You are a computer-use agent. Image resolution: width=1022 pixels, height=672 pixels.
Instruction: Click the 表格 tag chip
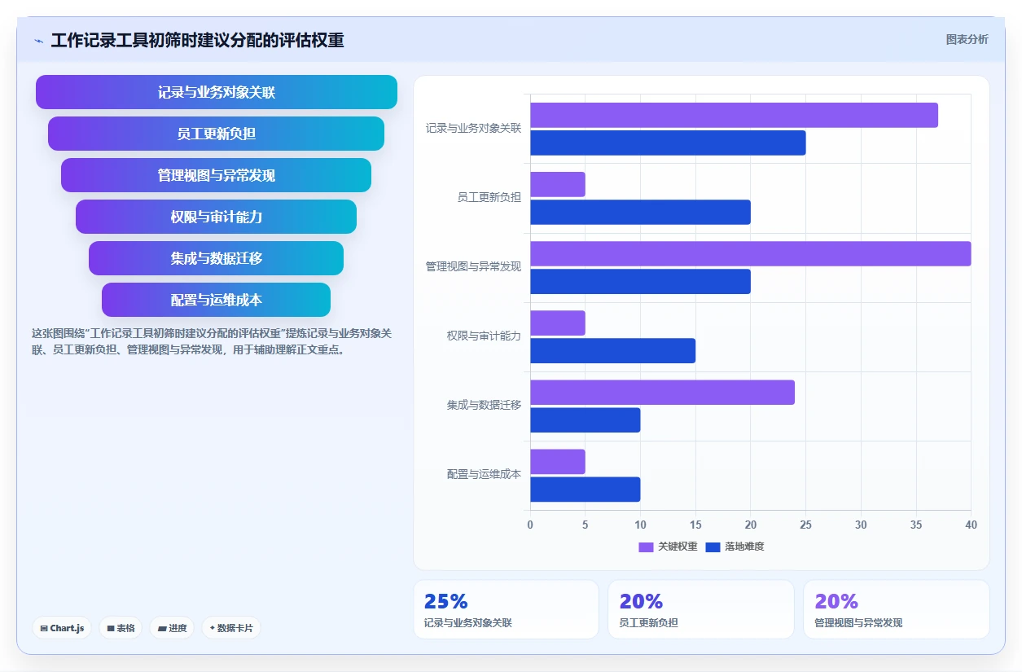point(121,628)
